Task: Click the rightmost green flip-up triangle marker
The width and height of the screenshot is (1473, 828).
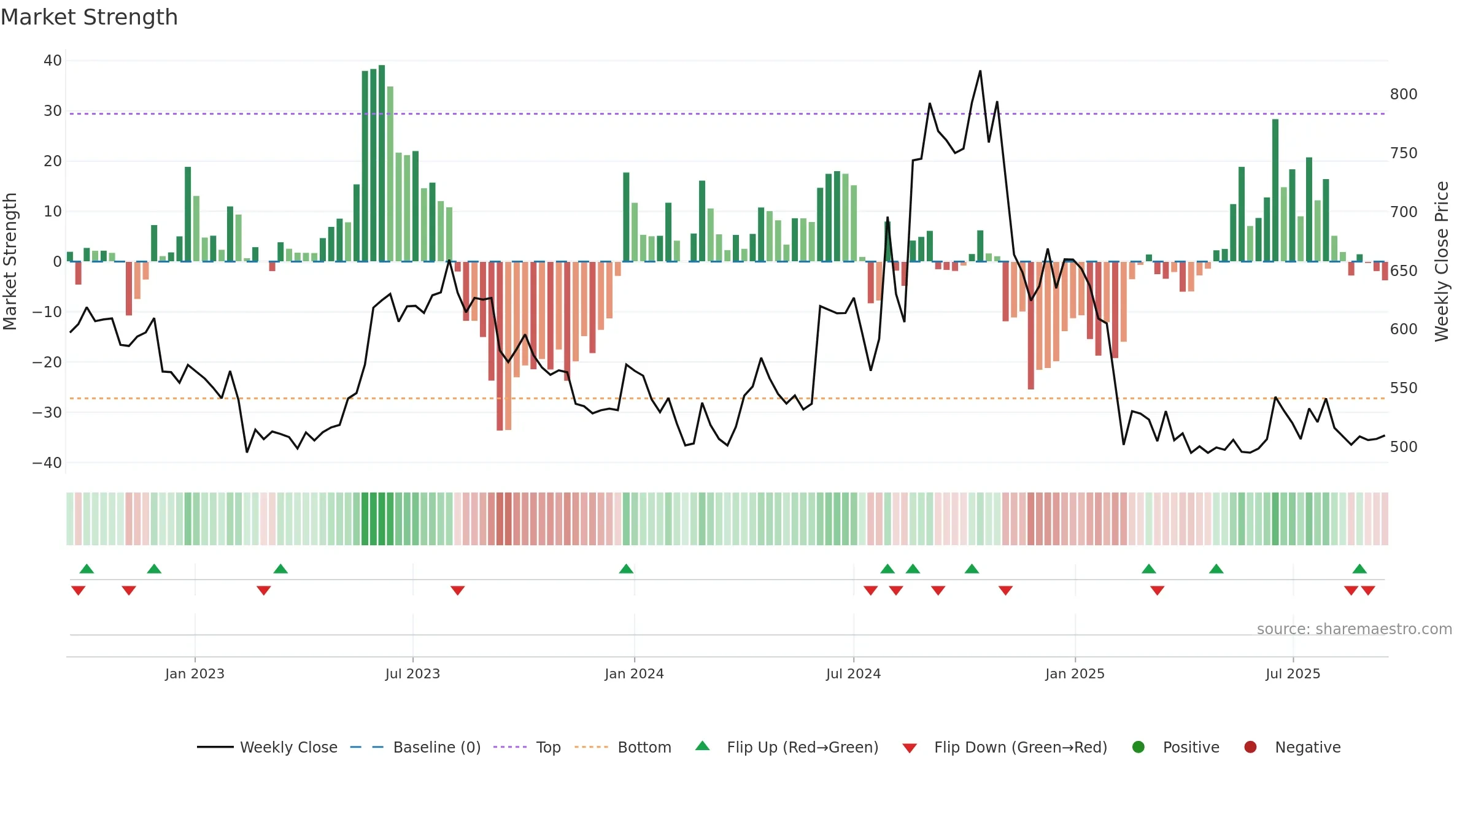Action: click(x=1359, y=569)
